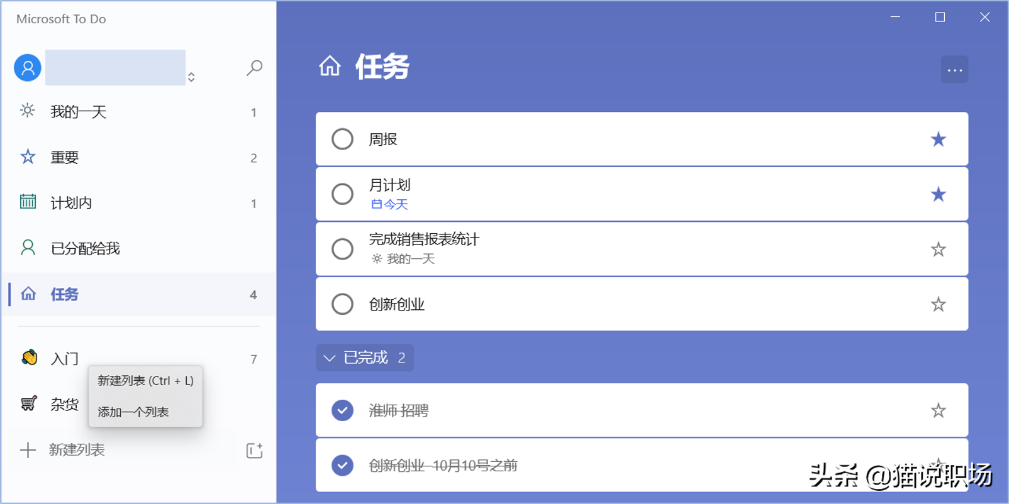Click 新建列表 to add list
The width and height of the screenshot is (1009, 504).
[x=76, y=450]
